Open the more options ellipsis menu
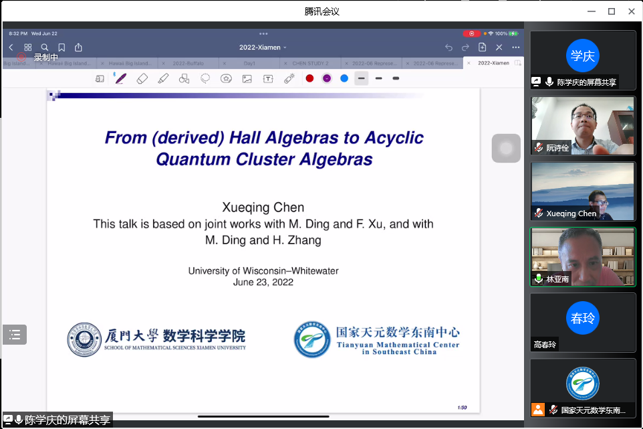The width and height of the screenshot is (643, 429). [x=516, y=48]
